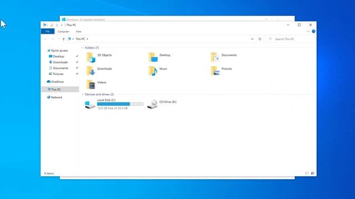Open the Pictures folder icon in Folders

click(x=215, y=71)
